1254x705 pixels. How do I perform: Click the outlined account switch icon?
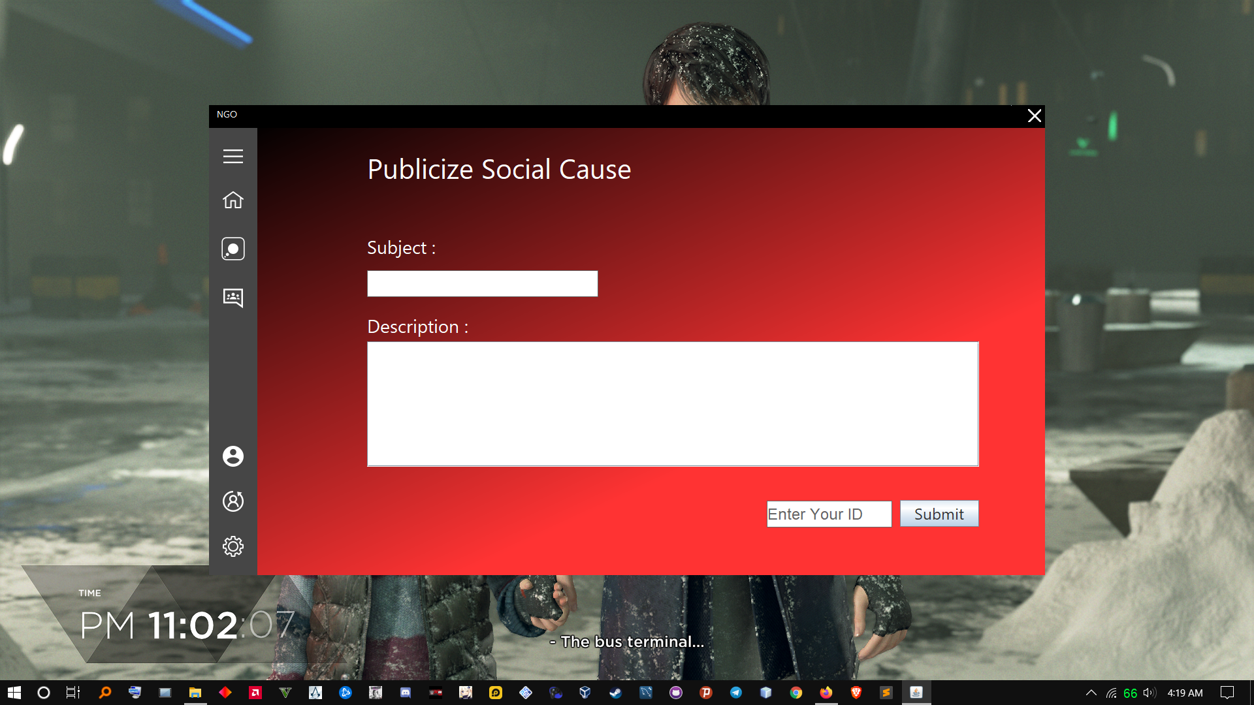(x=233, y=501)
